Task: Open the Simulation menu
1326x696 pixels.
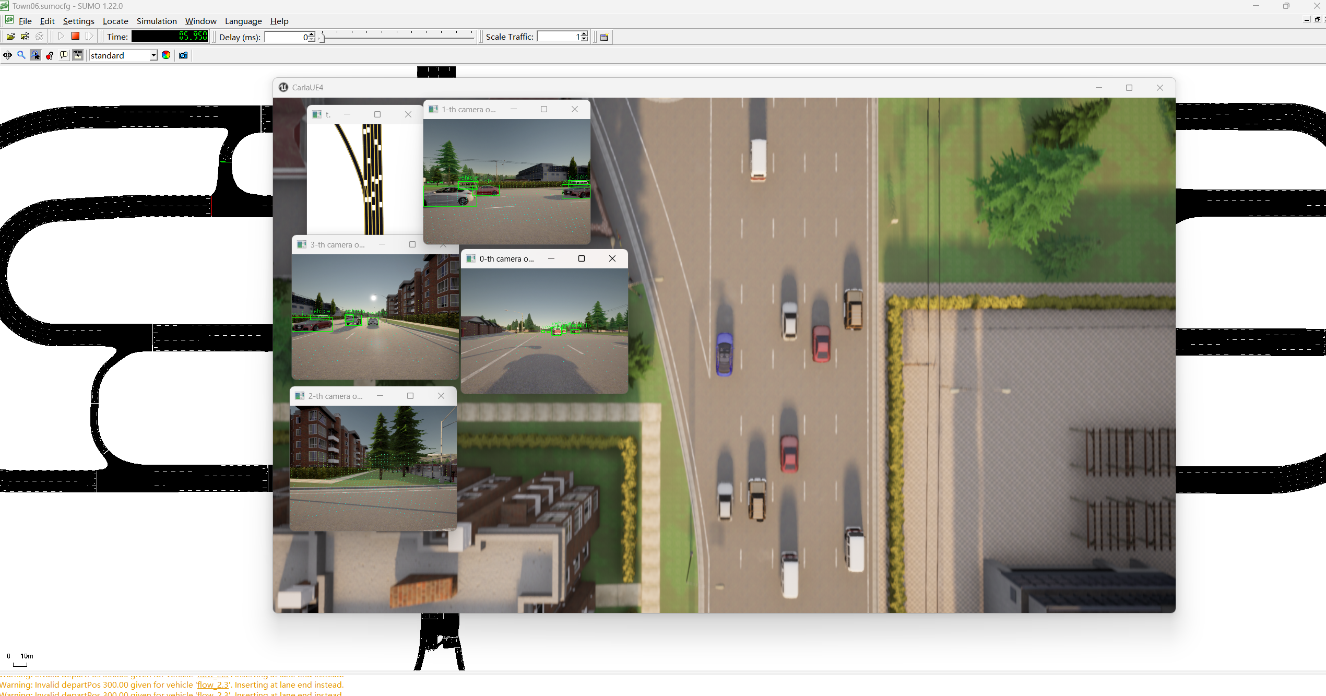Action: coord(157,21)
